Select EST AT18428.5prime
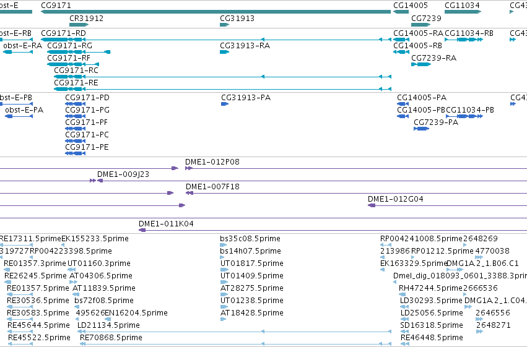 click(252, 313)
